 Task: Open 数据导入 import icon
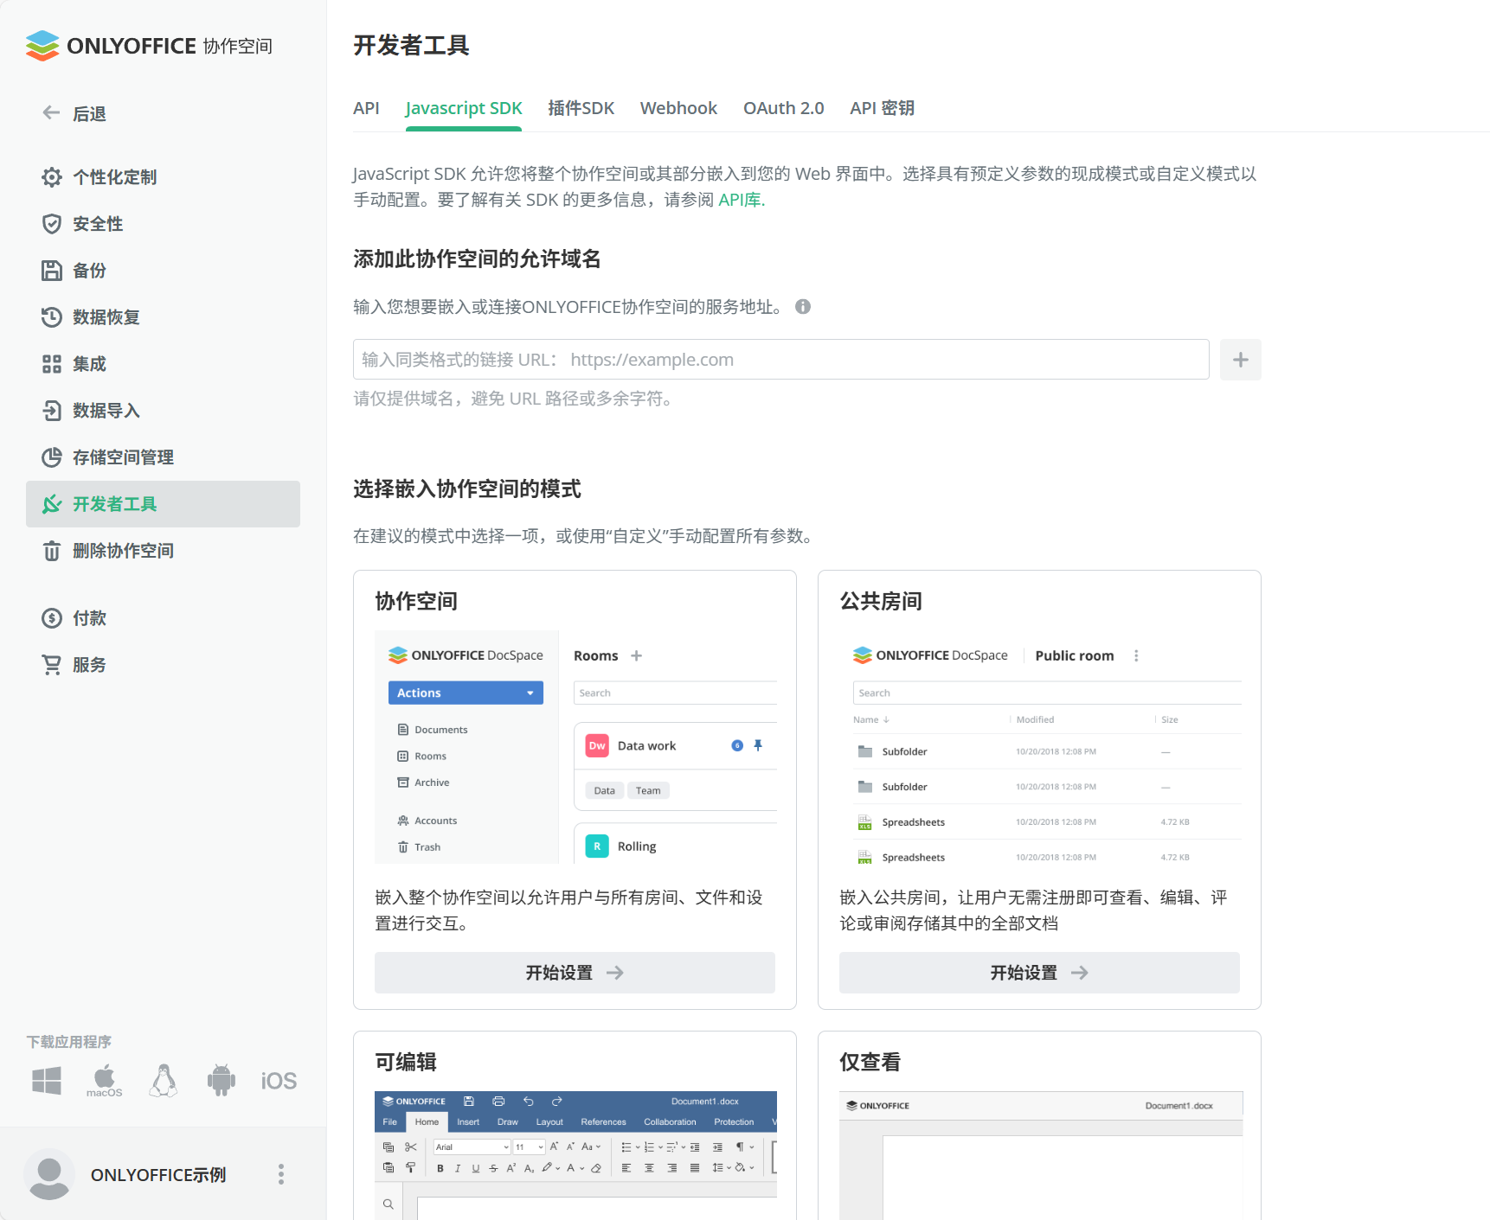pyautogui.click(x=52, y=411)
